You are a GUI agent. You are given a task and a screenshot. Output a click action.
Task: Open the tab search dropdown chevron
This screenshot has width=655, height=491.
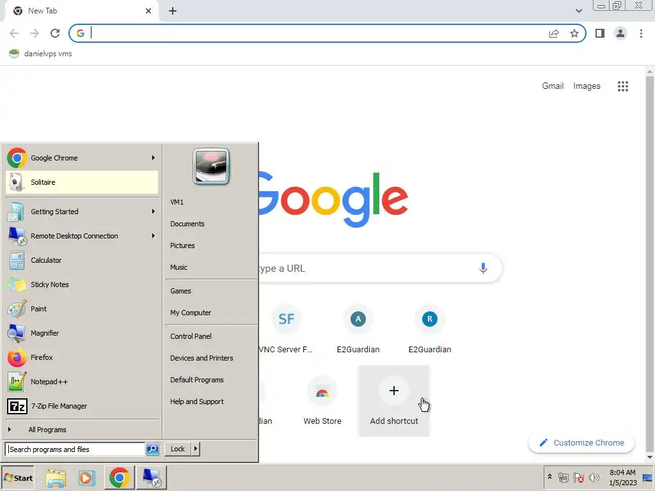[x=578, y=11]
